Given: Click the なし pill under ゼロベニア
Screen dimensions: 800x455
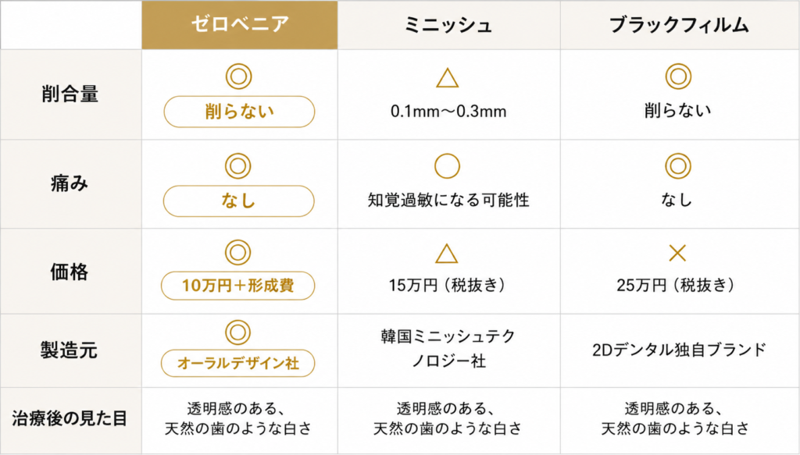Looking at the screenshot, I should coord(239,201).
